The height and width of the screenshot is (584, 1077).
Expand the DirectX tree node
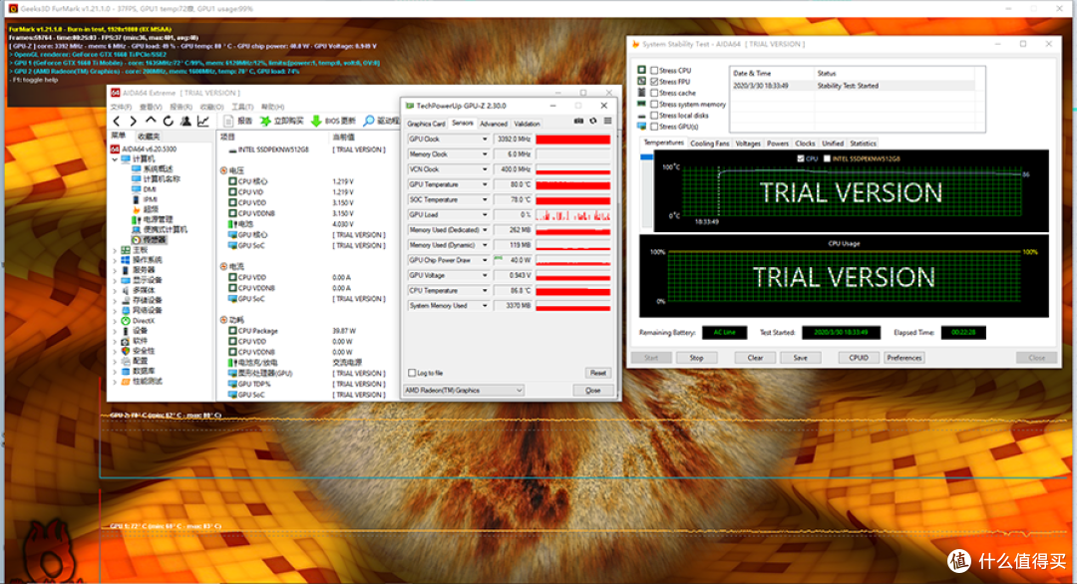pos(116,321)
